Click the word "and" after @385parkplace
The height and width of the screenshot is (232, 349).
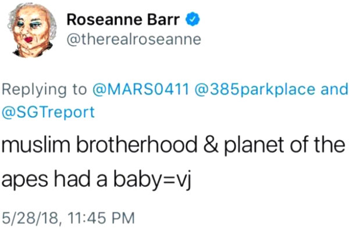click(333, 90)
